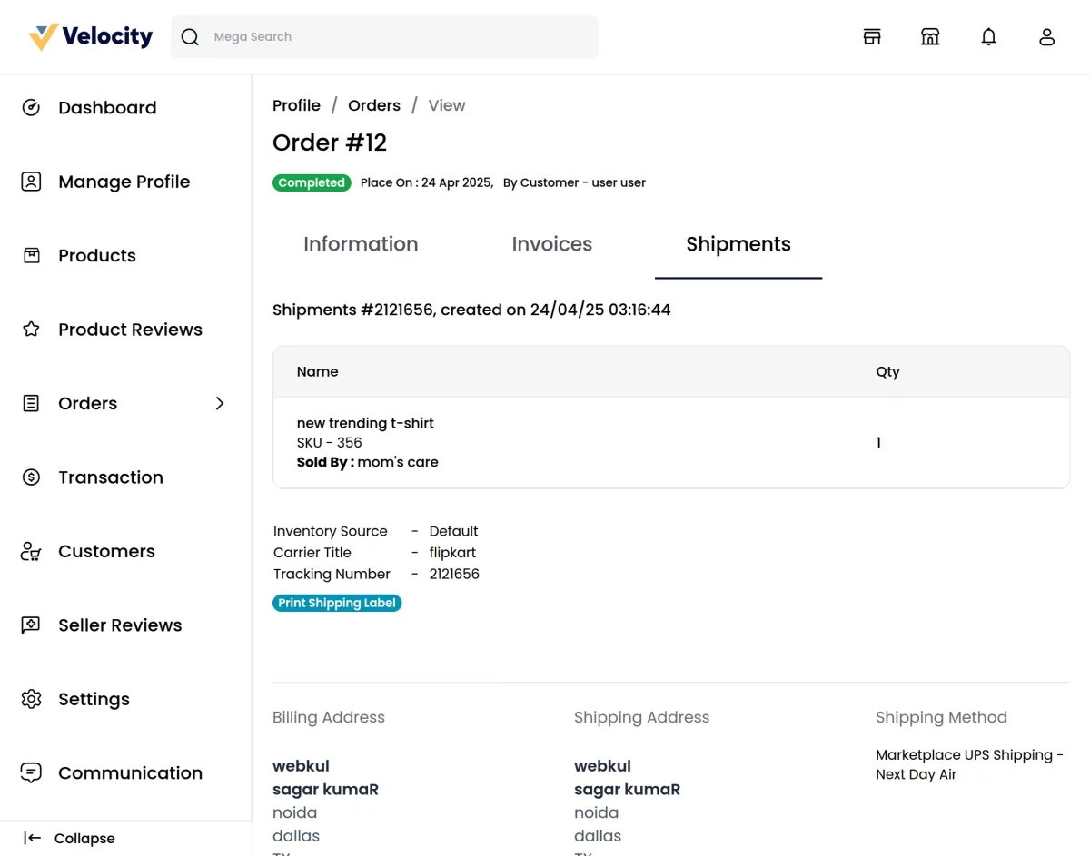Click the storefront icon in the top bar

click(x=872, y=36)
